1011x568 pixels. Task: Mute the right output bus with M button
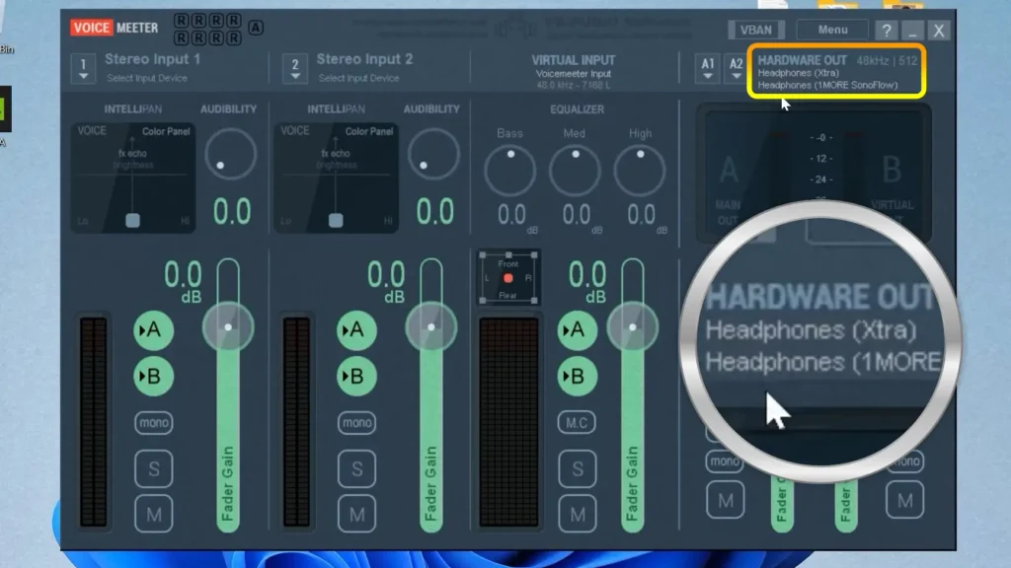coord(904,500)
